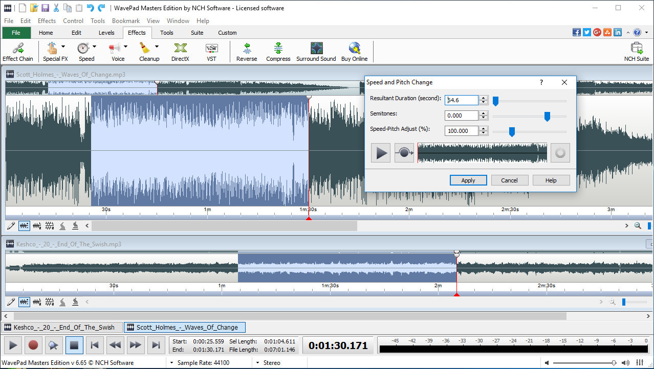Viewport: 654px width, 369px height.
Task: Click the Resultant Duration input field
Action: pos(462,101)
